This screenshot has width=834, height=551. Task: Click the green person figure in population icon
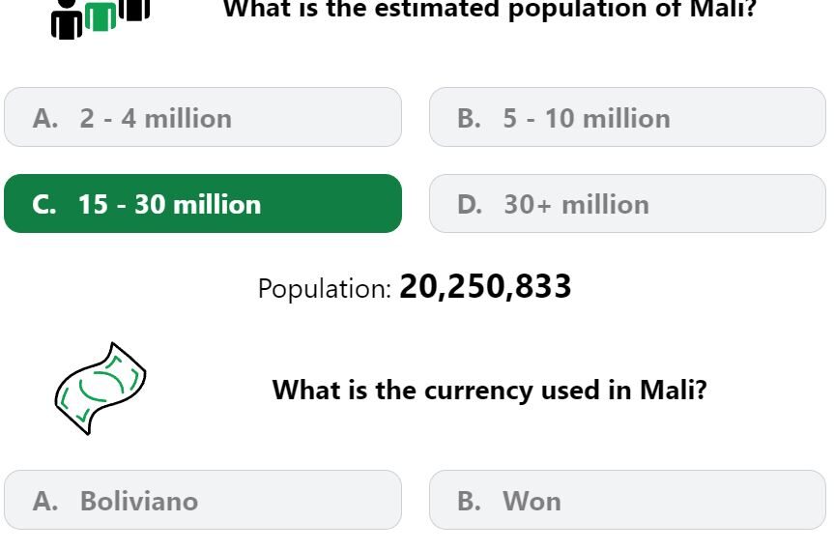(101, 16)
